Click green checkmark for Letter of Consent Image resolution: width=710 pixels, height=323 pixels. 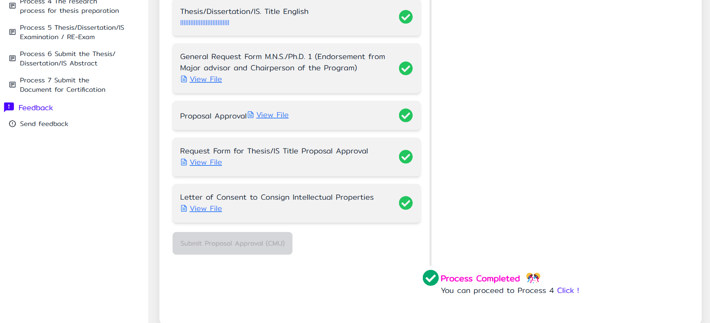coord(405,203)
